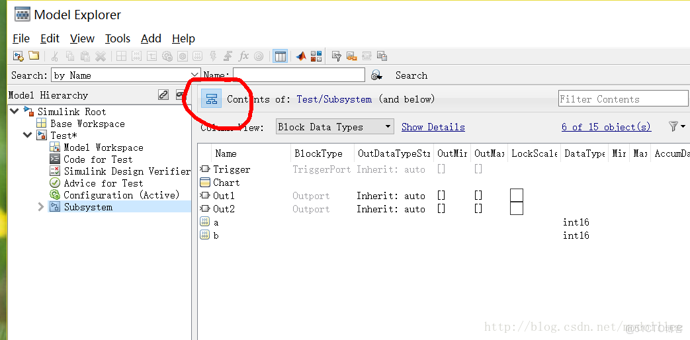Click the Paste clipboard icon

(x=85, y=56)
